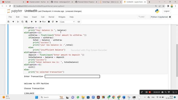The image size is (178, 100).
Task: Open the Edit menu
Action: 18,17
